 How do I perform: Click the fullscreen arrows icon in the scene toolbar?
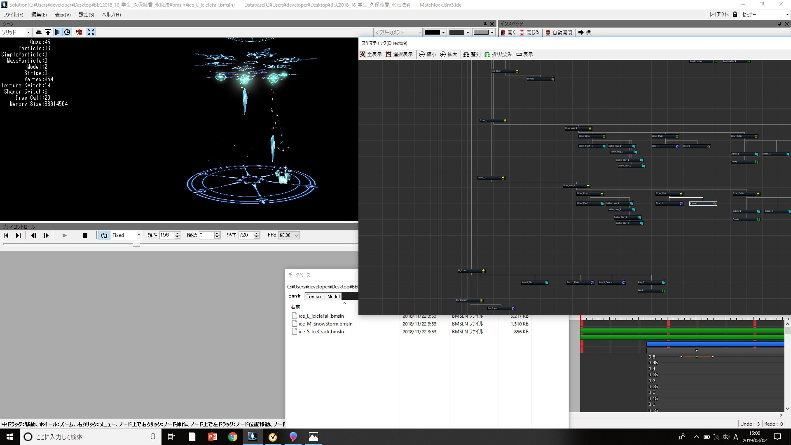91,32
